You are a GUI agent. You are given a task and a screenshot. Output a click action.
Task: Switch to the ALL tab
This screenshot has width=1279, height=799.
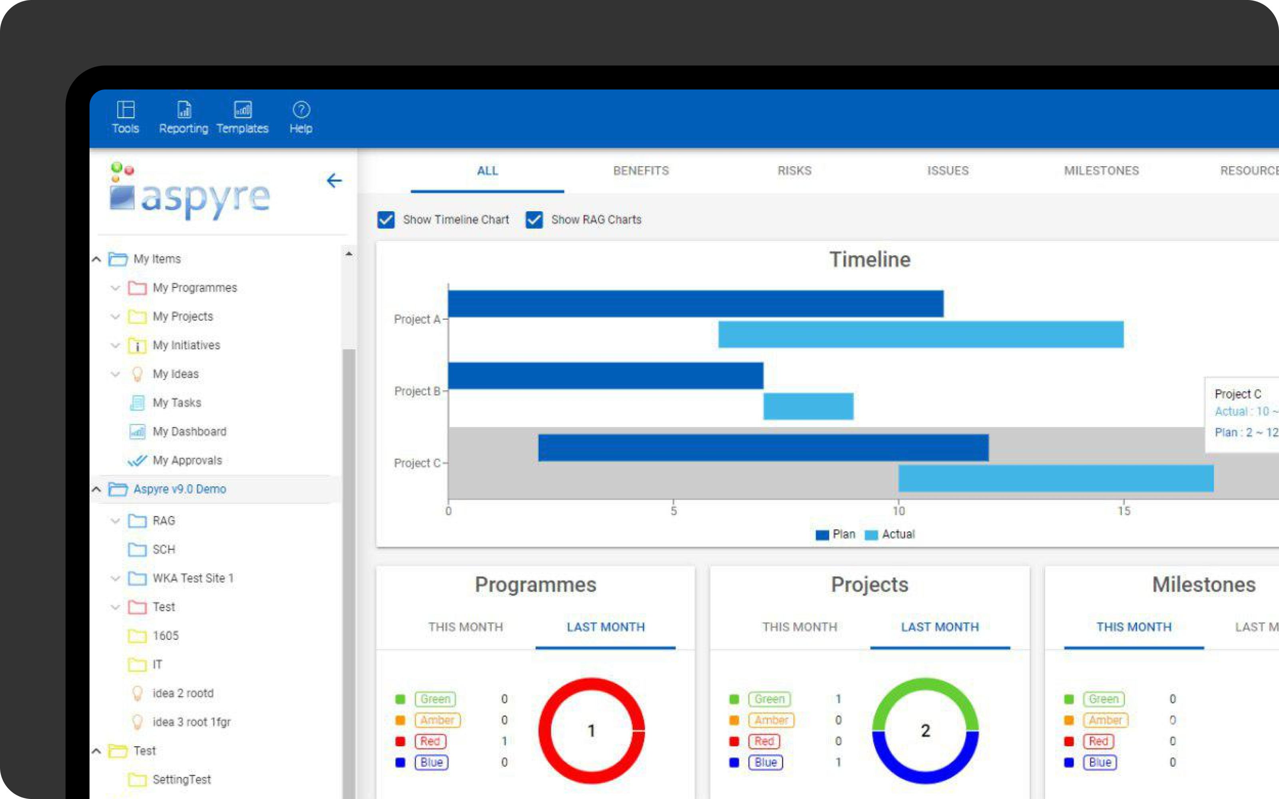(x=487, y=171)
